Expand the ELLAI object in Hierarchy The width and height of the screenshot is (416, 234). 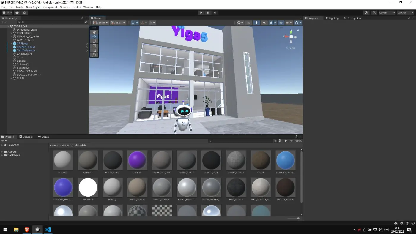[x=12, y=78]
